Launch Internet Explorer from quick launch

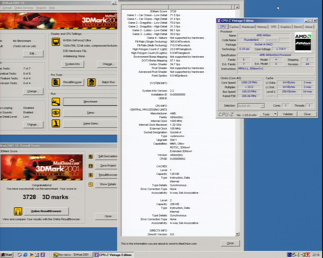pyautogui.click(x=25, y=255)
